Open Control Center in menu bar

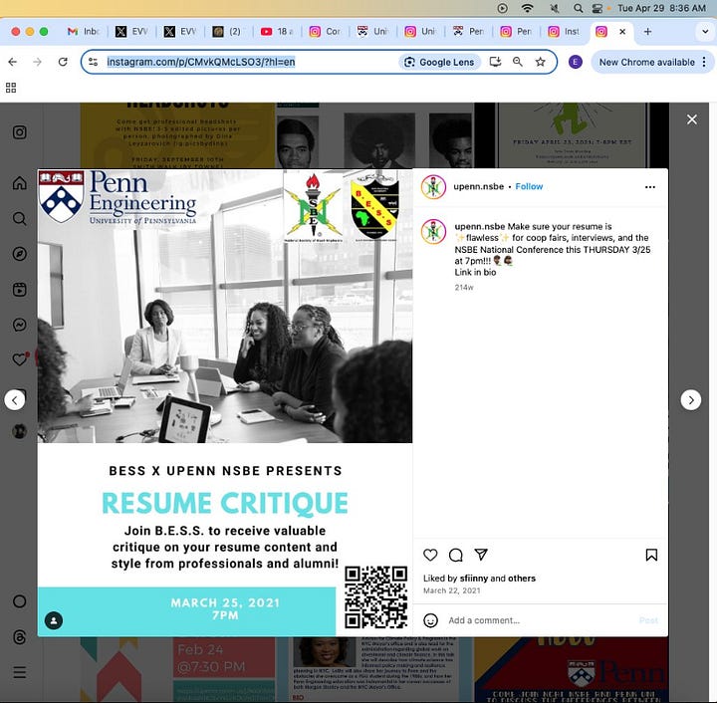597,8
